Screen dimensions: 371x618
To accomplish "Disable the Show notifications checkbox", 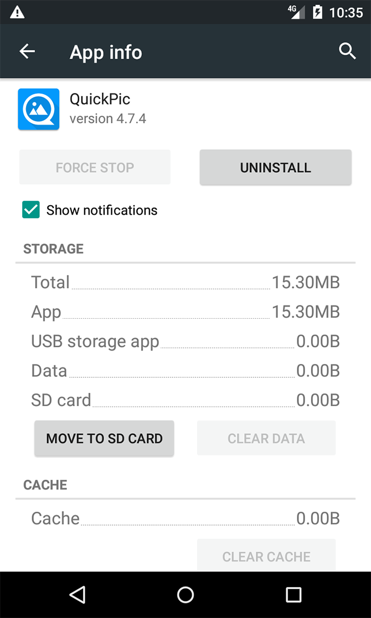I will pos(30,210).
